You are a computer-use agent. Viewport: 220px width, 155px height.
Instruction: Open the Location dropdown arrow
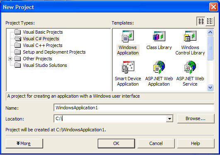169,119
